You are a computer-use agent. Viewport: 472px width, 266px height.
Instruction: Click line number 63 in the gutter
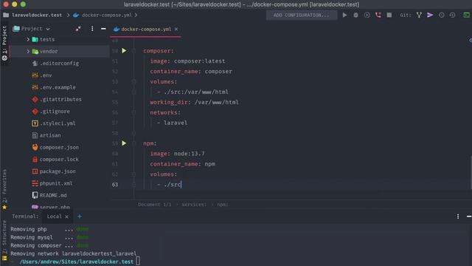[115, 185]
